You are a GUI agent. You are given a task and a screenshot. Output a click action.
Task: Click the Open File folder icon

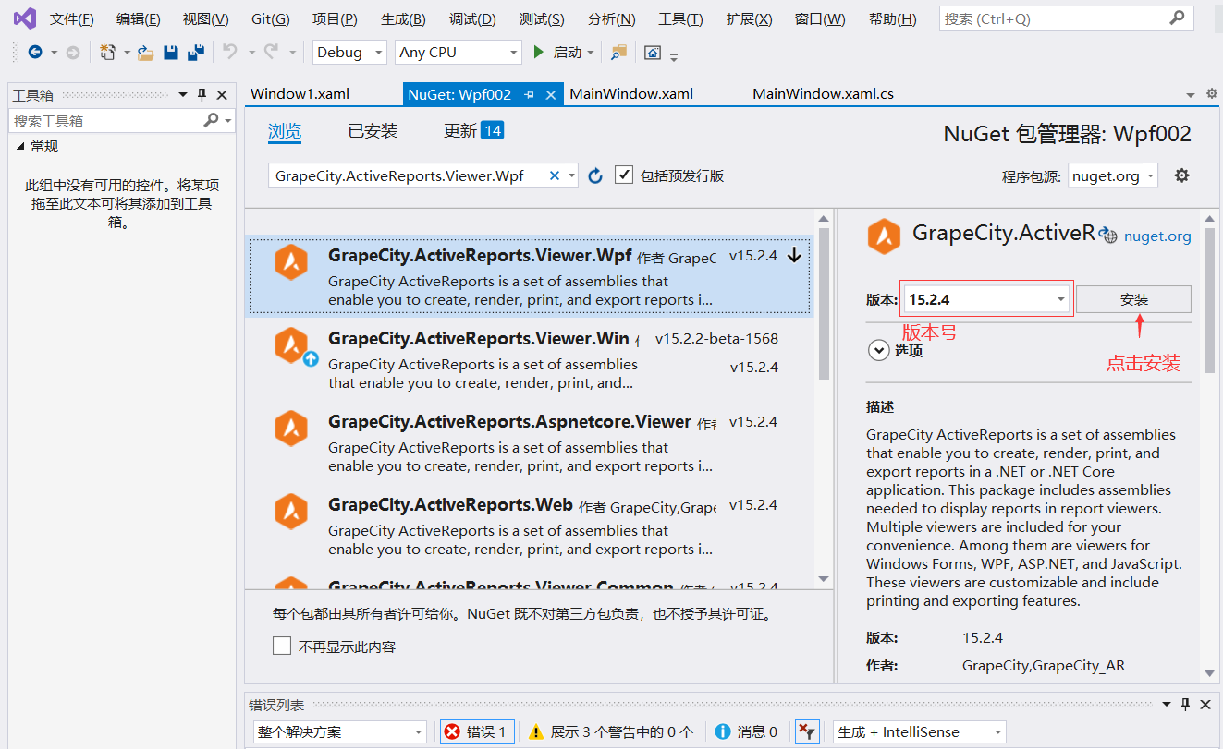pos(145,53)
